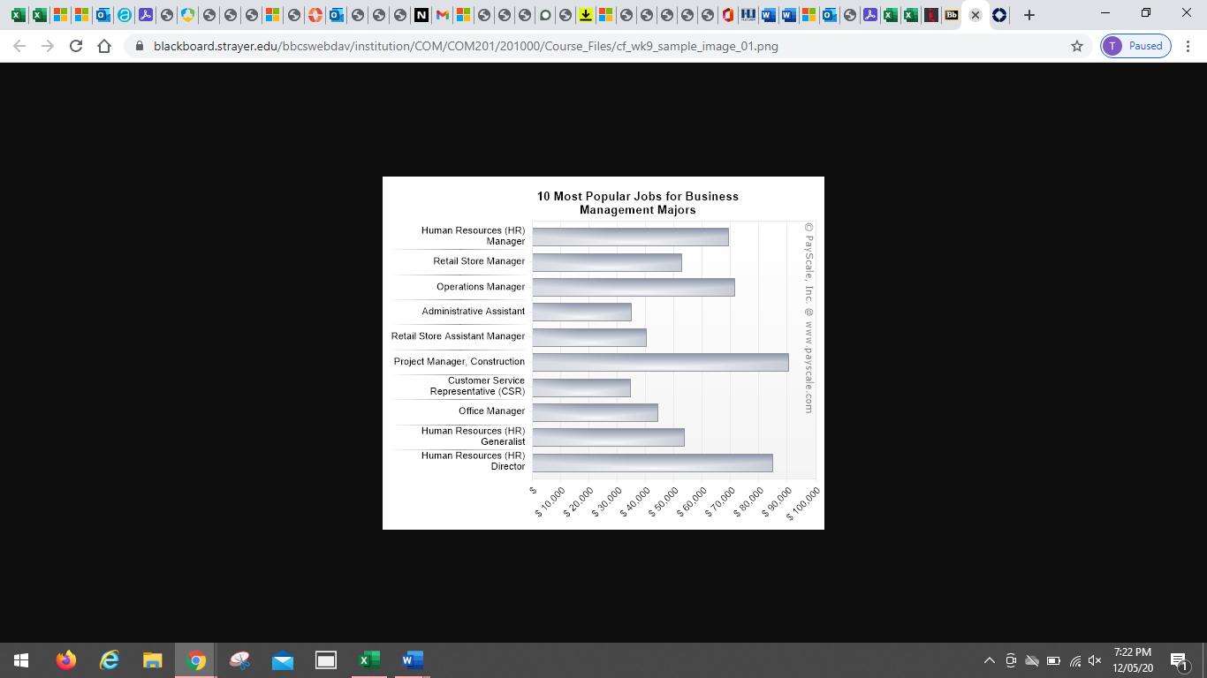Open the Wi-Fi network panel
Viewport: 1207px width, 678px height.
pos(1075,660)
